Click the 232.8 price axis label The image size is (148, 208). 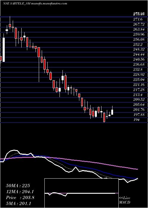click(x=138, y=70)
